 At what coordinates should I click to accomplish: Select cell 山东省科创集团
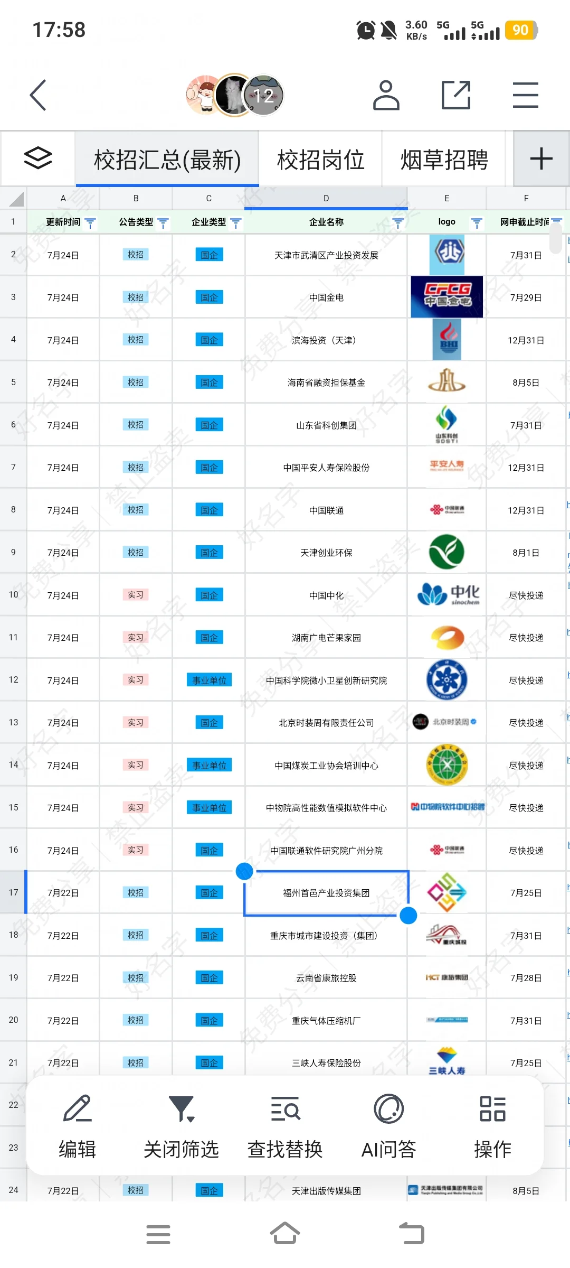point(326,425)
